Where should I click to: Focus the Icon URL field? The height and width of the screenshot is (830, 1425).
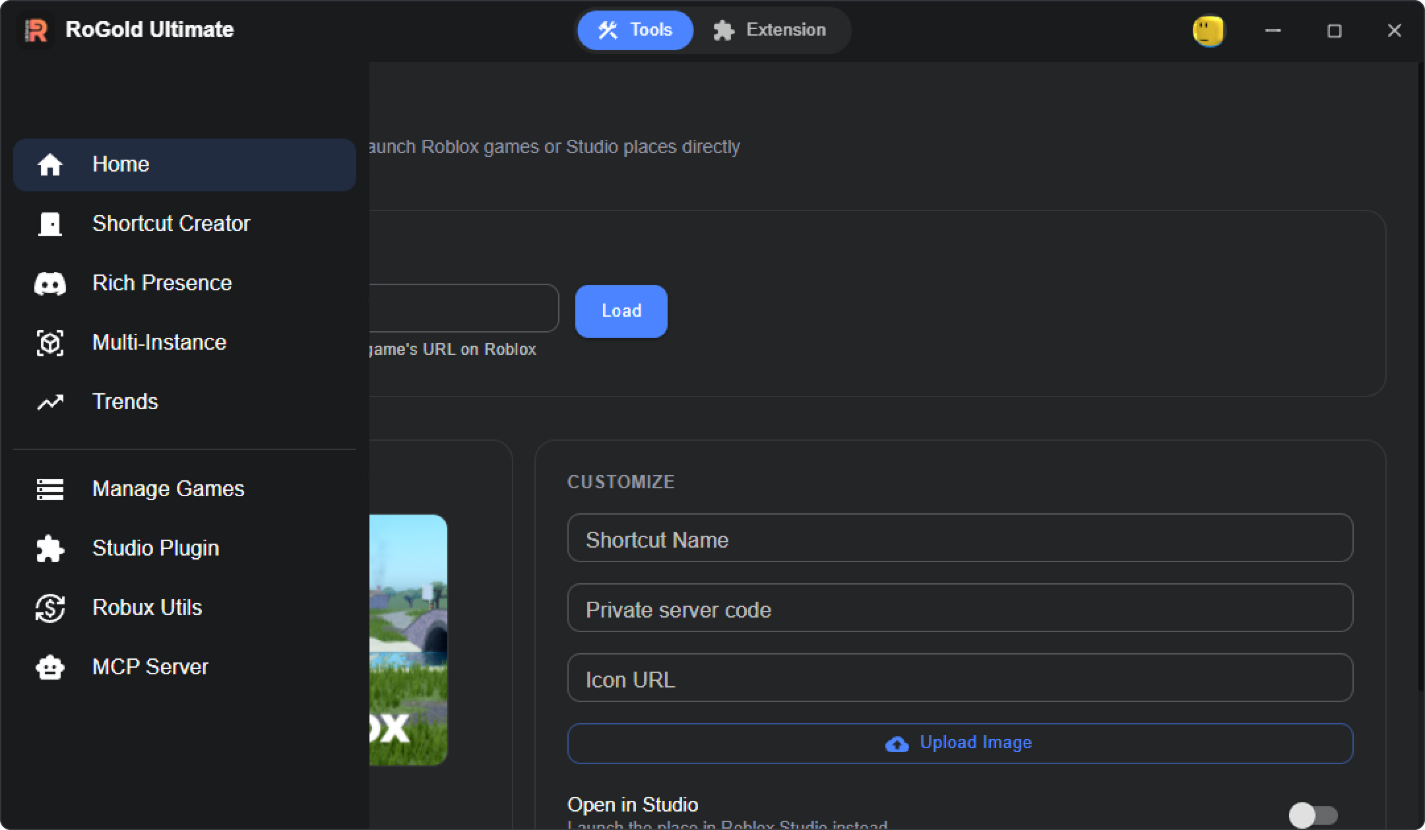coord(960,678)
